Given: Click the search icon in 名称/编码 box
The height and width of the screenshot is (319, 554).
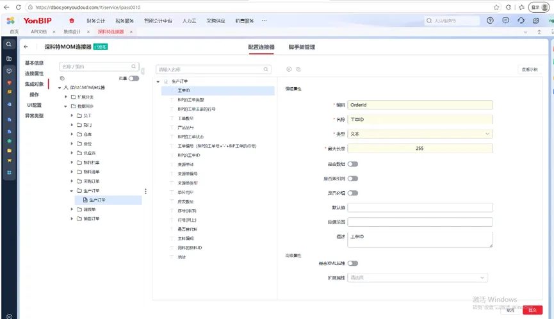Looking at the screenshot, I should tap(134, 67).
